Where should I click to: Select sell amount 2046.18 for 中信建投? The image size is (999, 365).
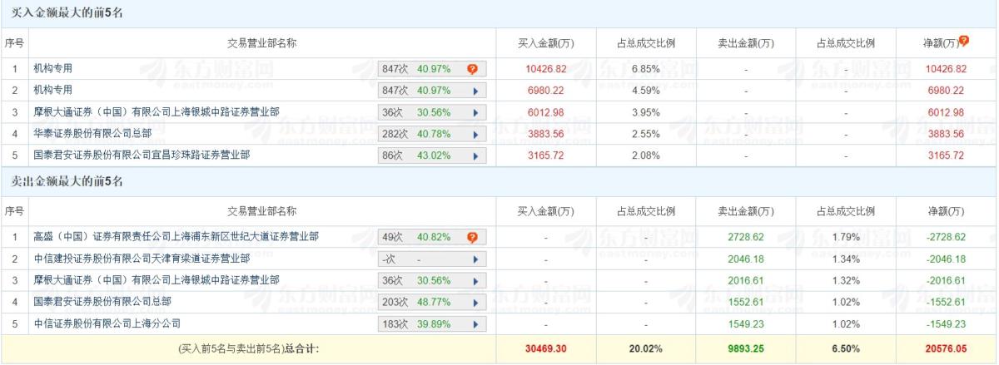click(x=746, y=259)
